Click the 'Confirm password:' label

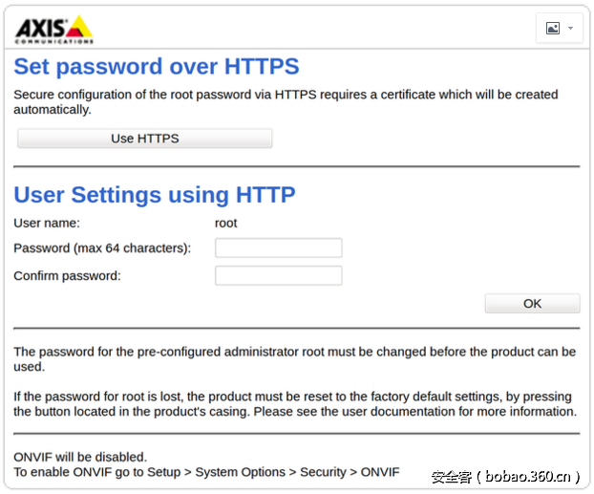67,276
